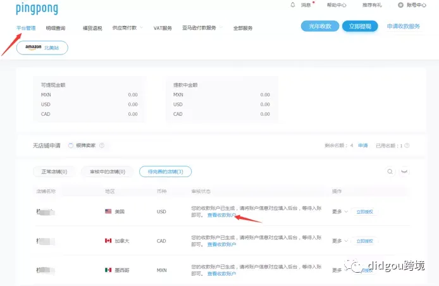Expand the 供应商付款 dropdown menu

[128, 28]
